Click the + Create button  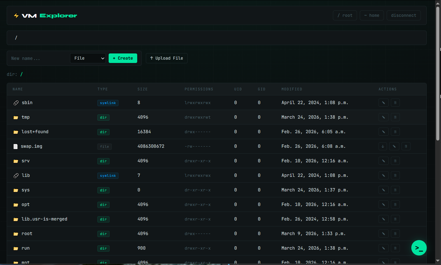[123, 58]
